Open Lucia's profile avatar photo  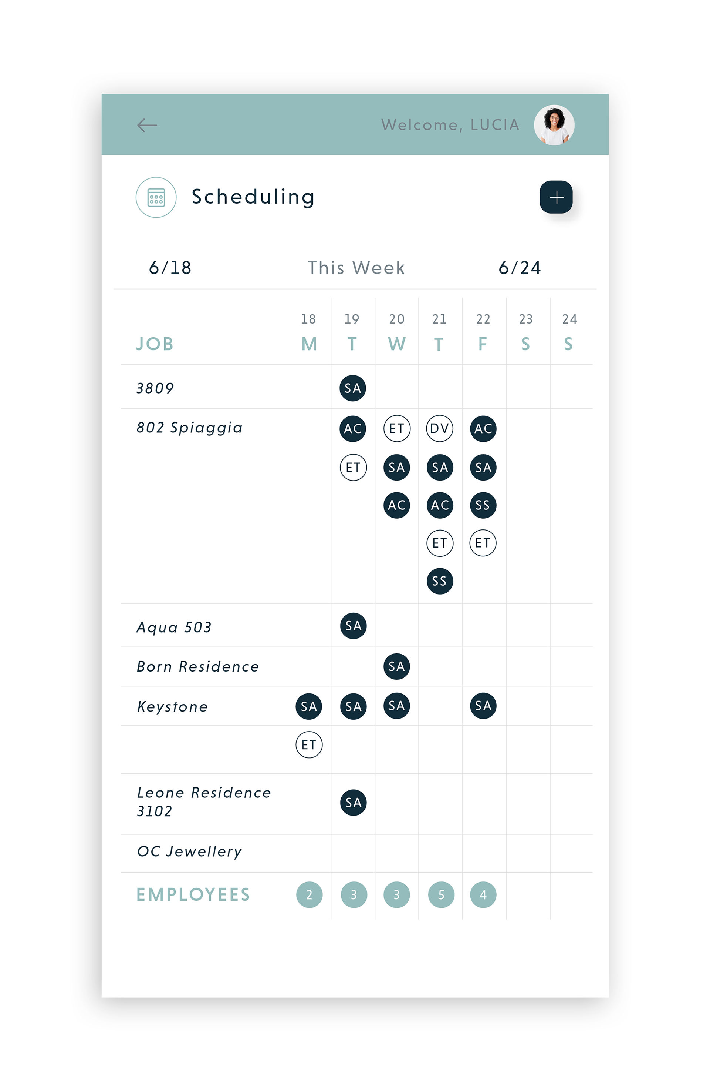554,125
